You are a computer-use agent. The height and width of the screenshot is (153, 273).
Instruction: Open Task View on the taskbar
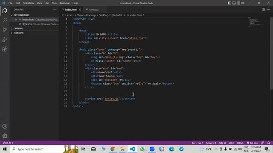point(83,149)
